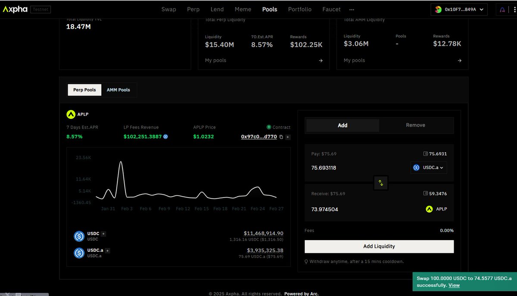This screenshot has width=517, height=296.
Task: Click the arrow on Perp My pools
Action: [x=321, y=61]
